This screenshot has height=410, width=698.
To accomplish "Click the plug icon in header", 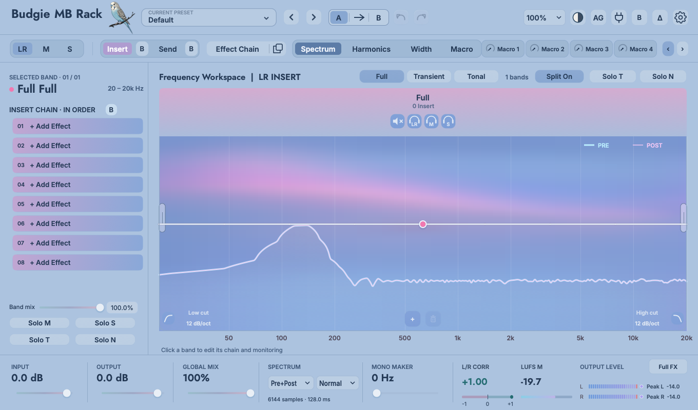I will (x=619, y=17).
